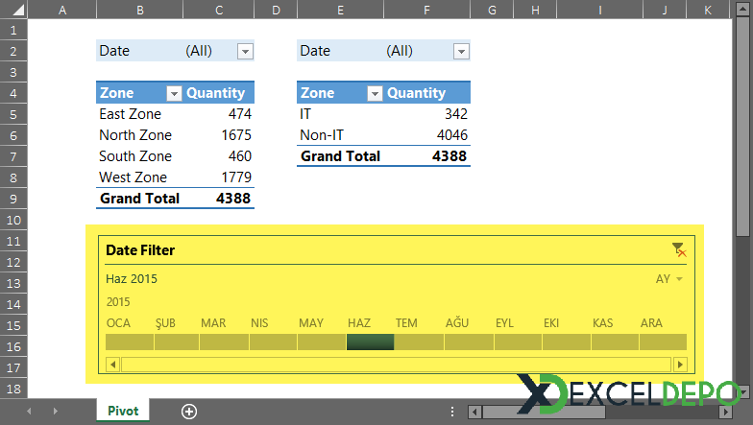Select column B header

coord(140,10)
